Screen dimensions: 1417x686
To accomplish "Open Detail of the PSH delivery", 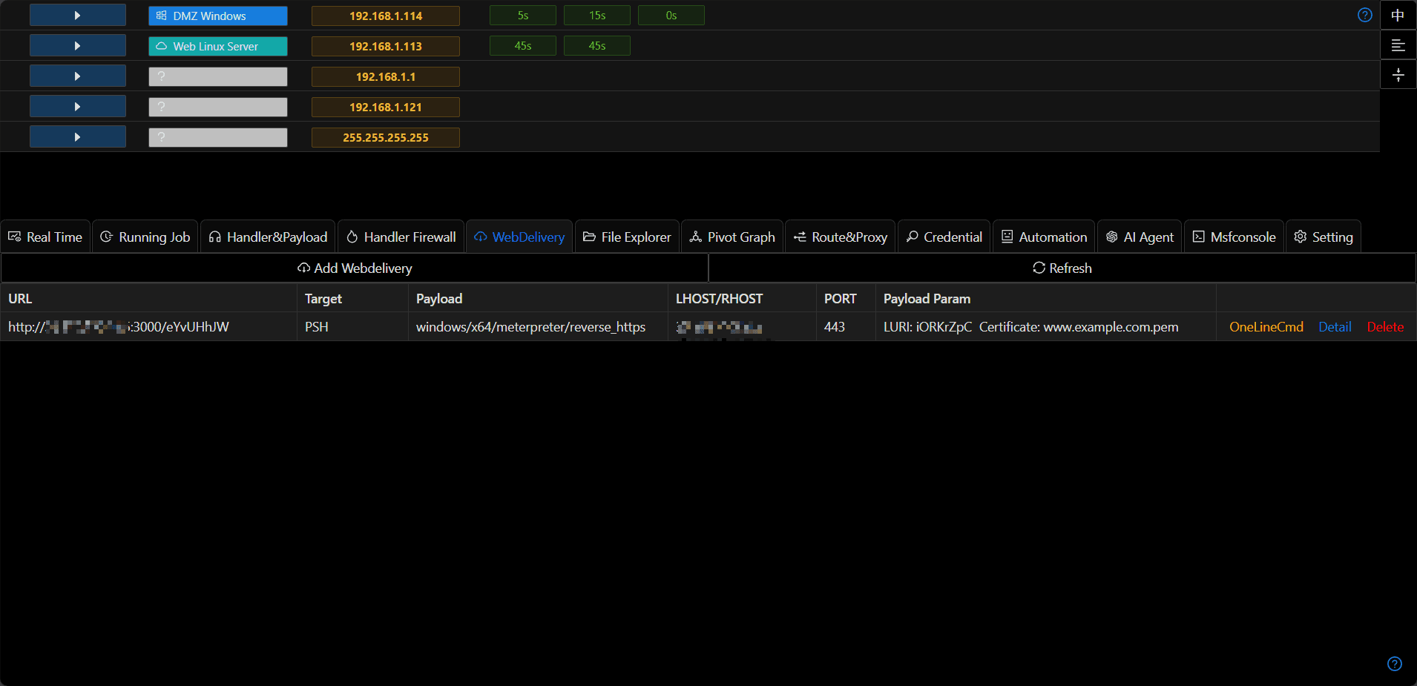I will [x=1335, y=327].
